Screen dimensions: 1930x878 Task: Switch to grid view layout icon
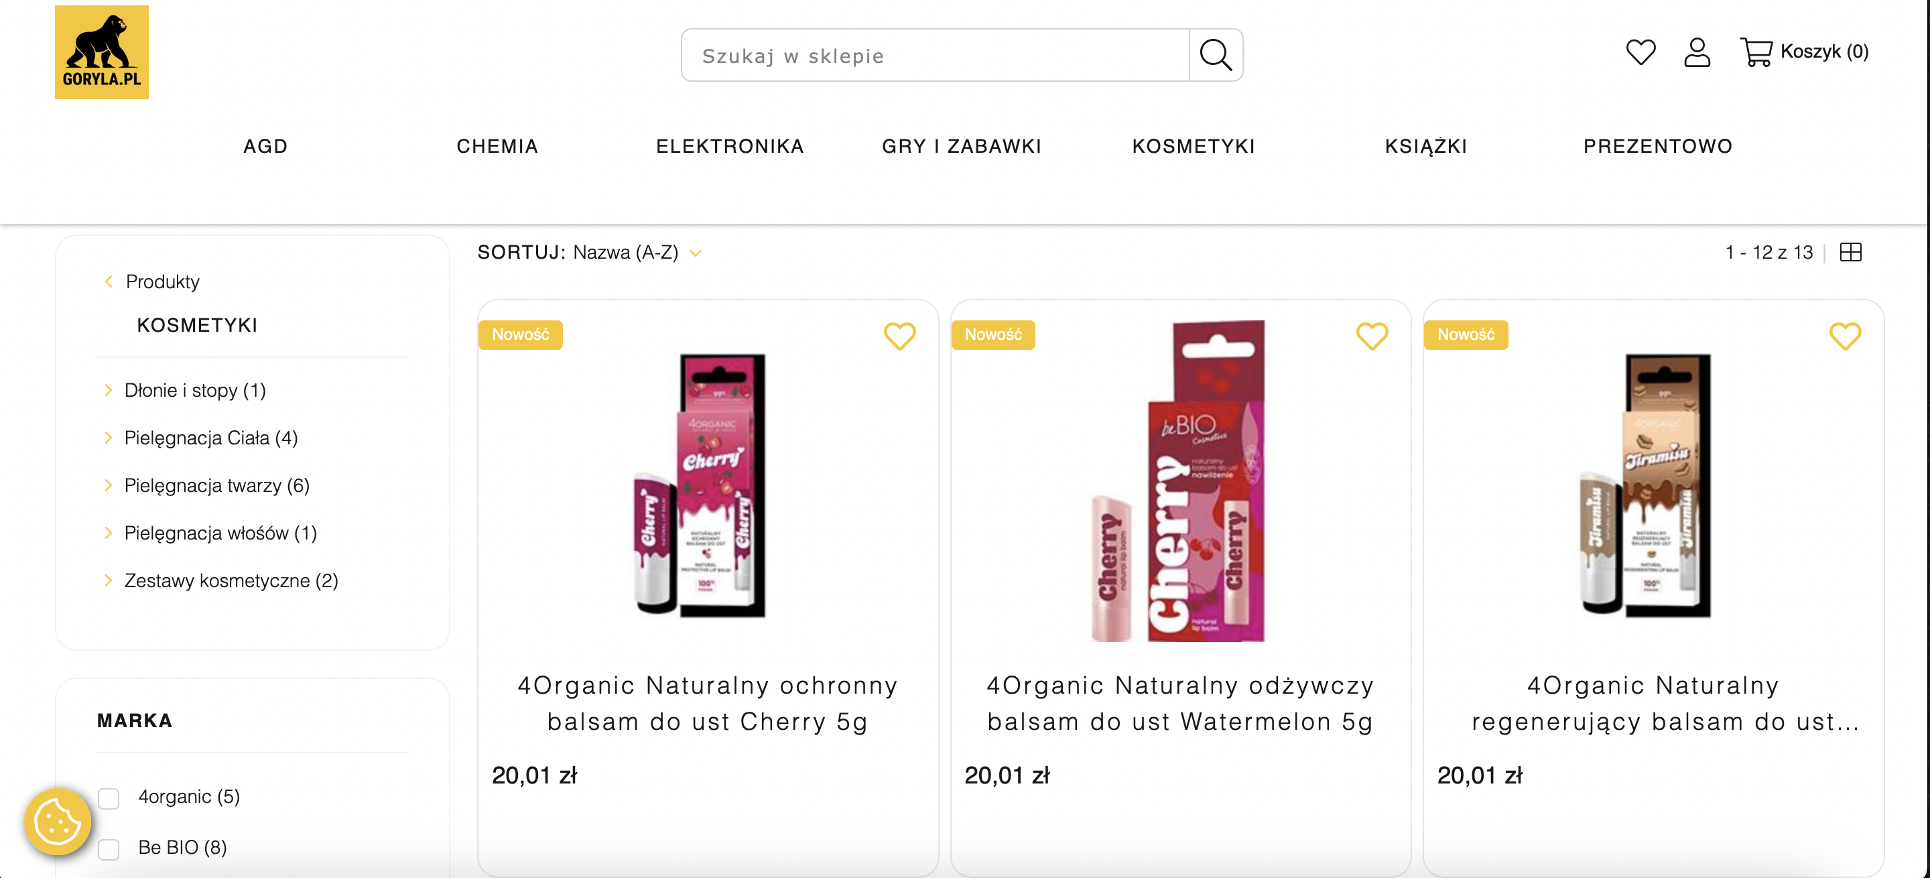pyautogui.click(x=1850, y=253)
